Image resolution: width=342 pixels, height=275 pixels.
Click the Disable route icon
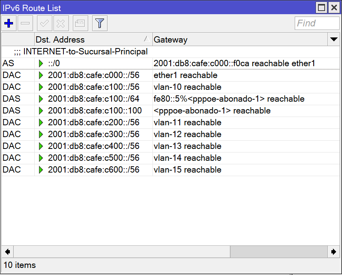click(60, 23)
